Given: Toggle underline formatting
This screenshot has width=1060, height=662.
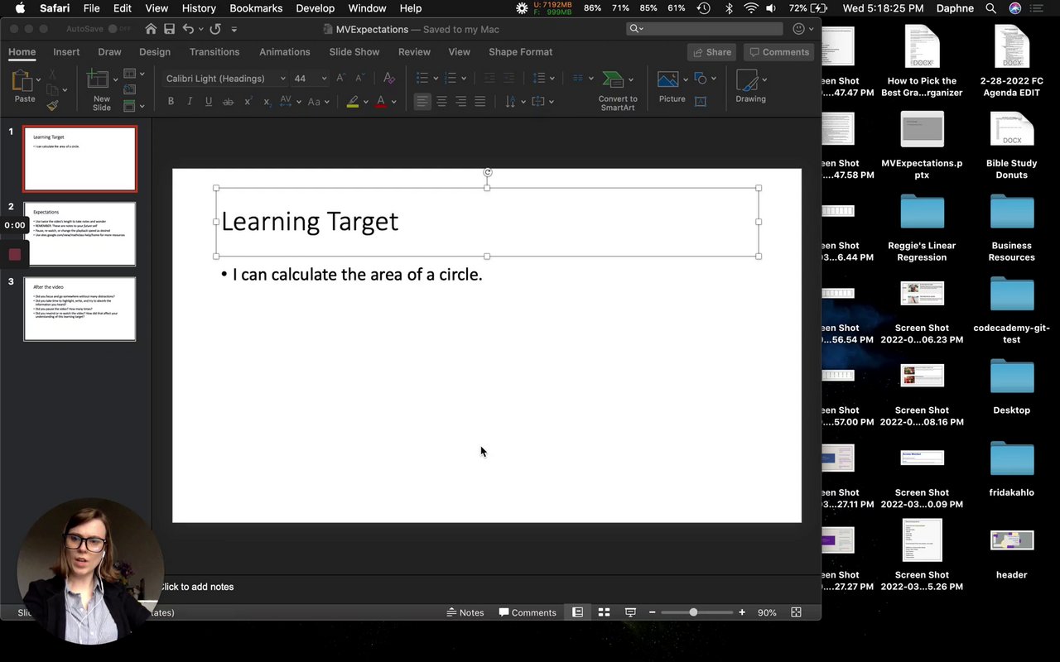Looking at the screenshot, I should (x=209, y=102).
